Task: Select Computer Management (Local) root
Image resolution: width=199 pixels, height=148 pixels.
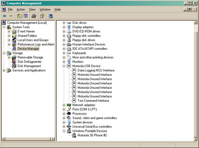Action: 27,23
